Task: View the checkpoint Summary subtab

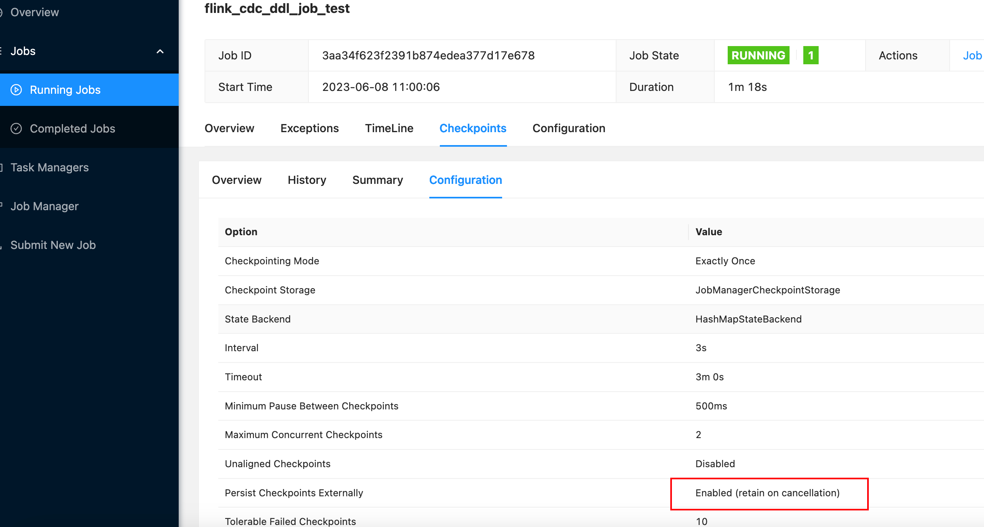Action: [377, 180]
